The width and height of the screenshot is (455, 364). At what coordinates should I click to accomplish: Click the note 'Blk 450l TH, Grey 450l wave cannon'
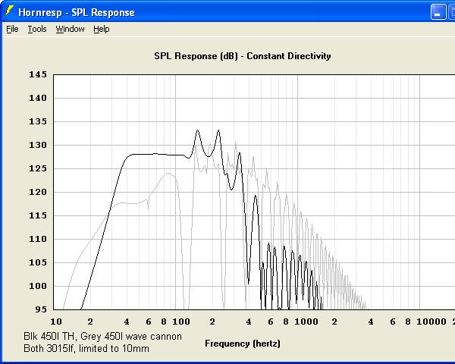[x=102, y=336]
